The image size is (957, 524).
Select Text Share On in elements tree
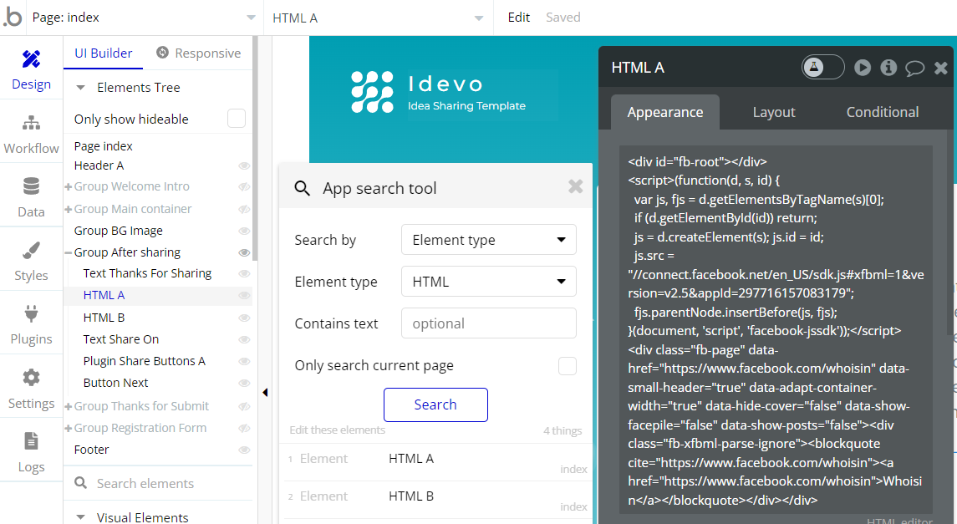(x=121, y=340)
